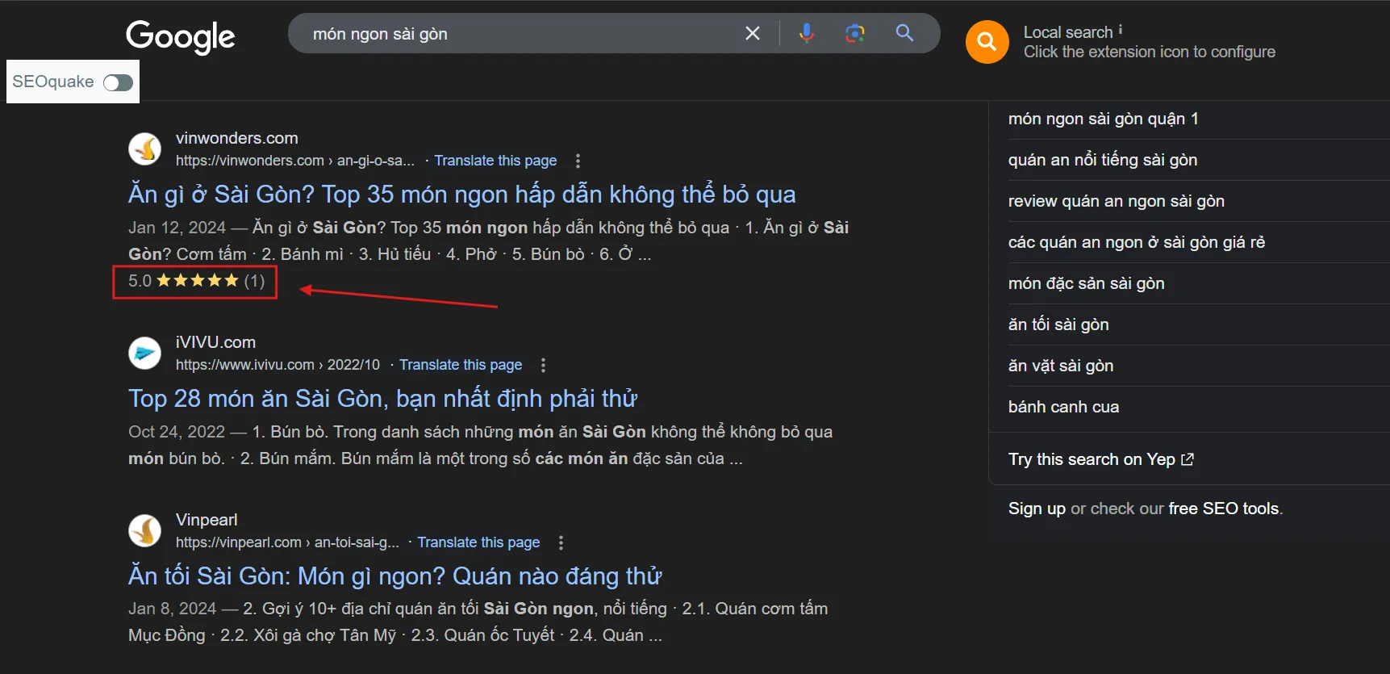
Task: Translate the Vinpearl page
Action: tap(478, 542)
